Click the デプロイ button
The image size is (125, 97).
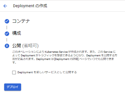pos(12,87)
